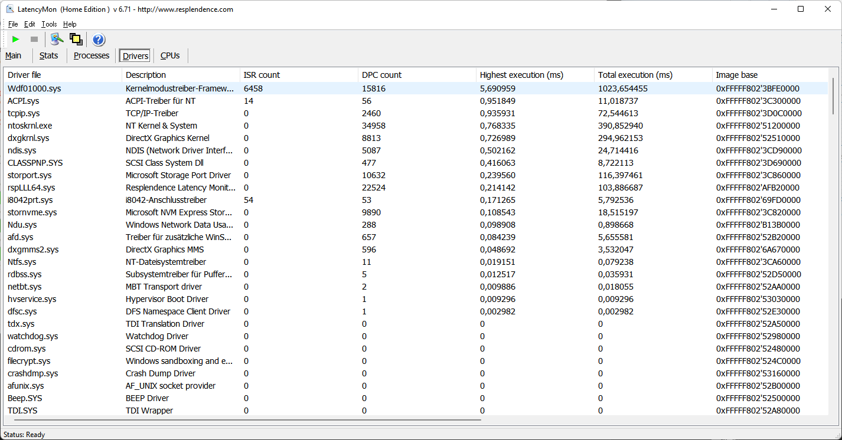Click the computer-with-pencil toolbar icon
The width and height of the screenshot is (842, 440).
click(57, 40)
